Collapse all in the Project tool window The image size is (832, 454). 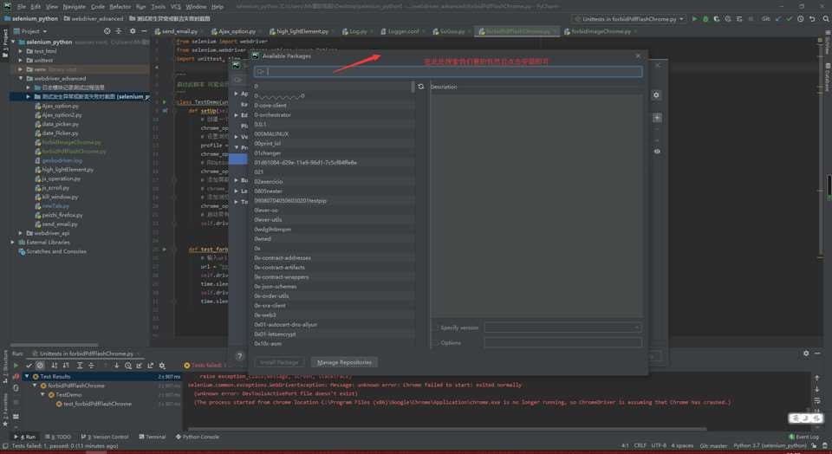click(x=119, y=31)
